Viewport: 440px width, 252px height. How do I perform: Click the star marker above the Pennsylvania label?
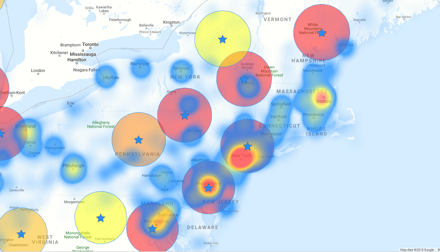[139, 140]
